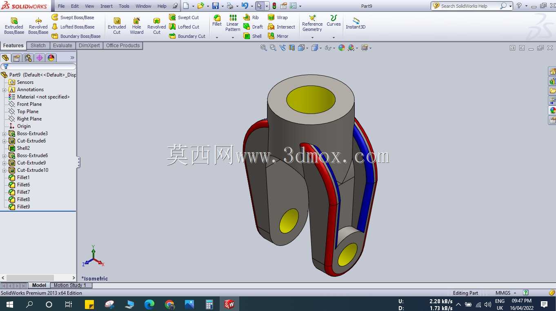Click the Save icon

[x=216, y=6]
